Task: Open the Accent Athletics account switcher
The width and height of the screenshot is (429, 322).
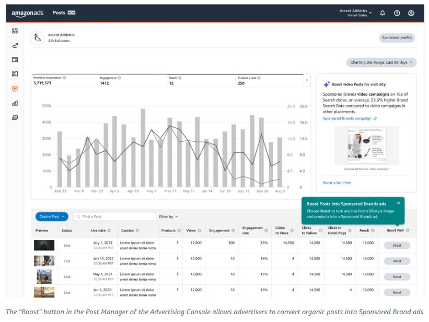Action: [357, 12]
